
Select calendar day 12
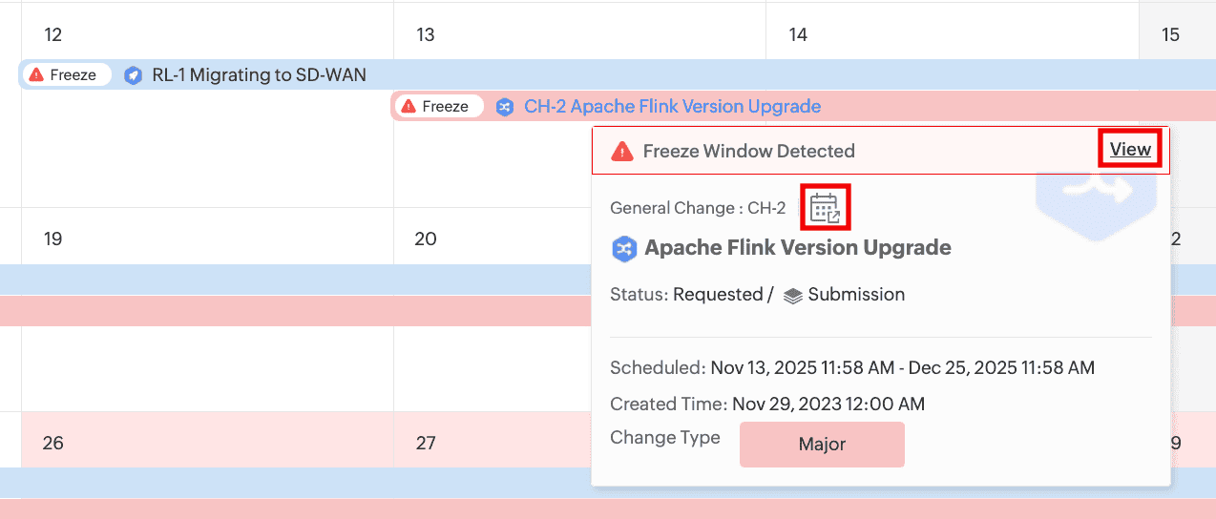click(53, 35)
